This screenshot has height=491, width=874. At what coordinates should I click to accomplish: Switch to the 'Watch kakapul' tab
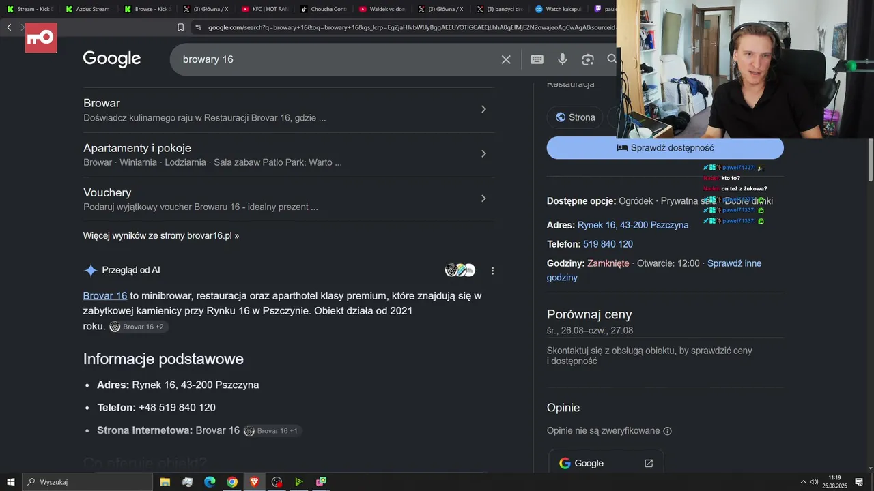[x=560, y=9]
